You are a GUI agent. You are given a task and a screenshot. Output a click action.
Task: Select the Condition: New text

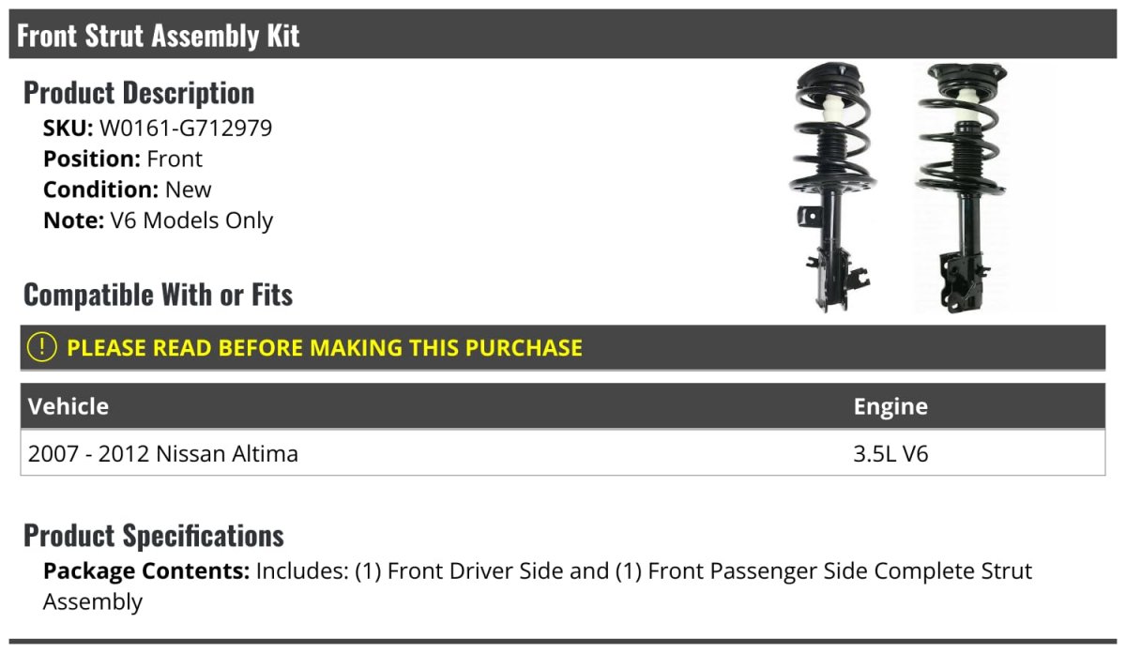[x=128, y=190]
